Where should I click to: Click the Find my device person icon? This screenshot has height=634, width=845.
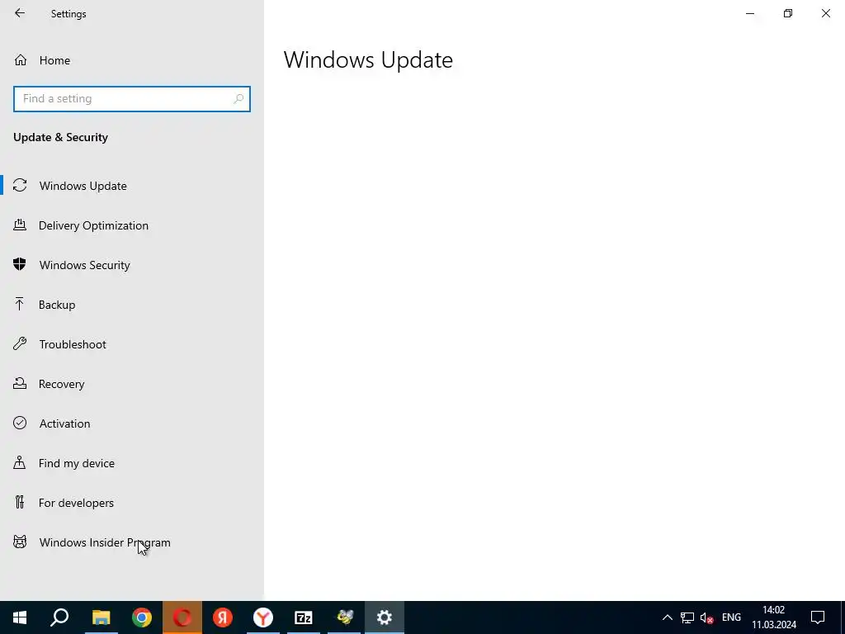tap(20, 462)
